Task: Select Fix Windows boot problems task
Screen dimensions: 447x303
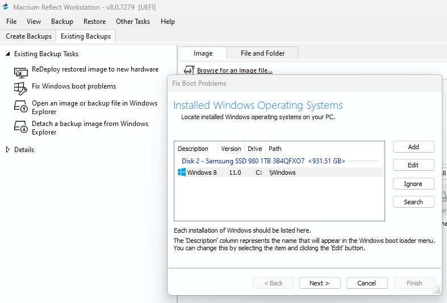Action: coord(74,86)
